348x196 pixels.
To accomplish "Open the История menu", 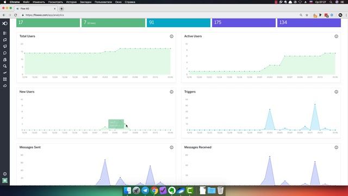I will pyautogui.click(x=71, y=2).
